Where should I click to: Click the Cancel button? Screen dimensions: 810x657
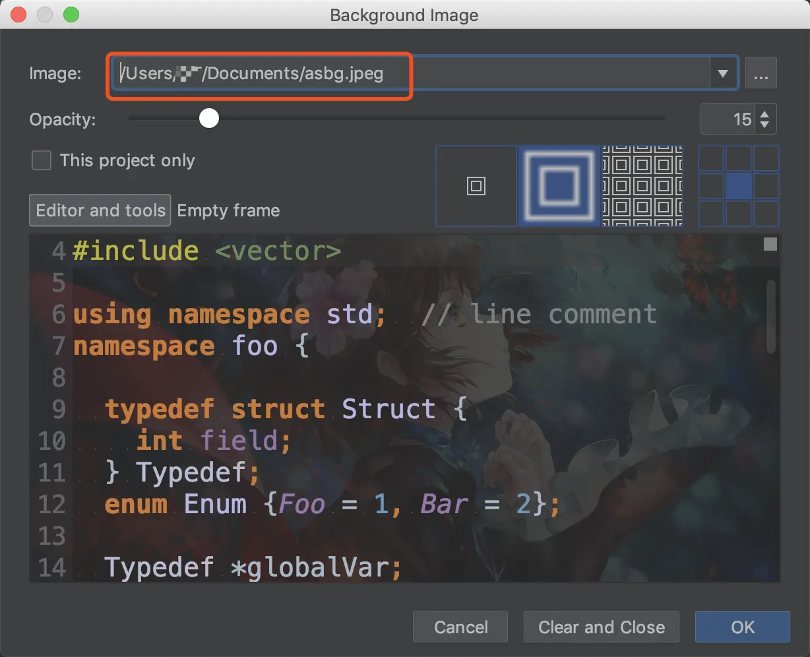[x=460, y=627]
